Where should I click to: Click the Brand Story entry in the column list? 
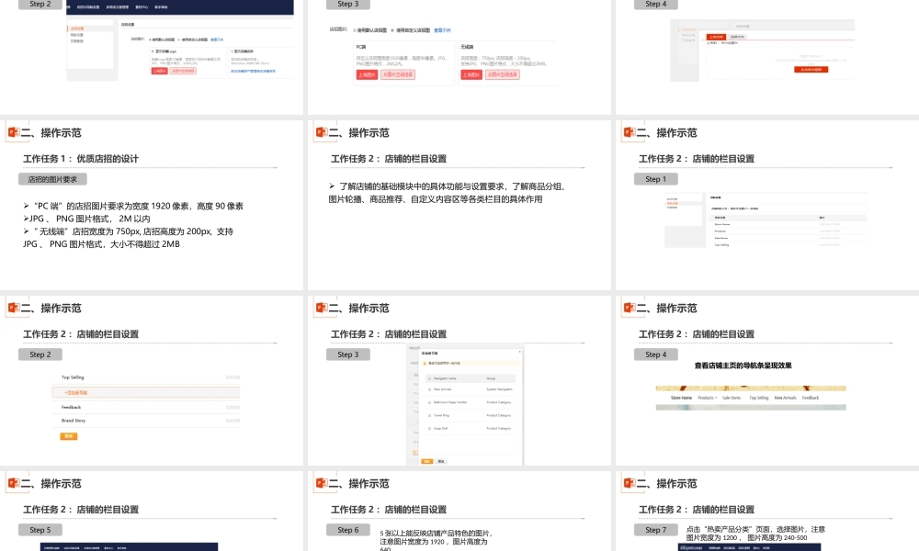click(x=74, y=421)
